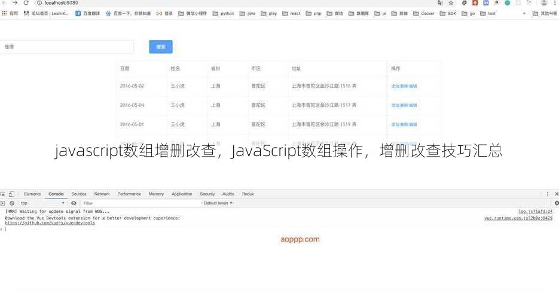Expand the play bookmark folder
This screenshot has width=559, height=293.
point(269,13)
